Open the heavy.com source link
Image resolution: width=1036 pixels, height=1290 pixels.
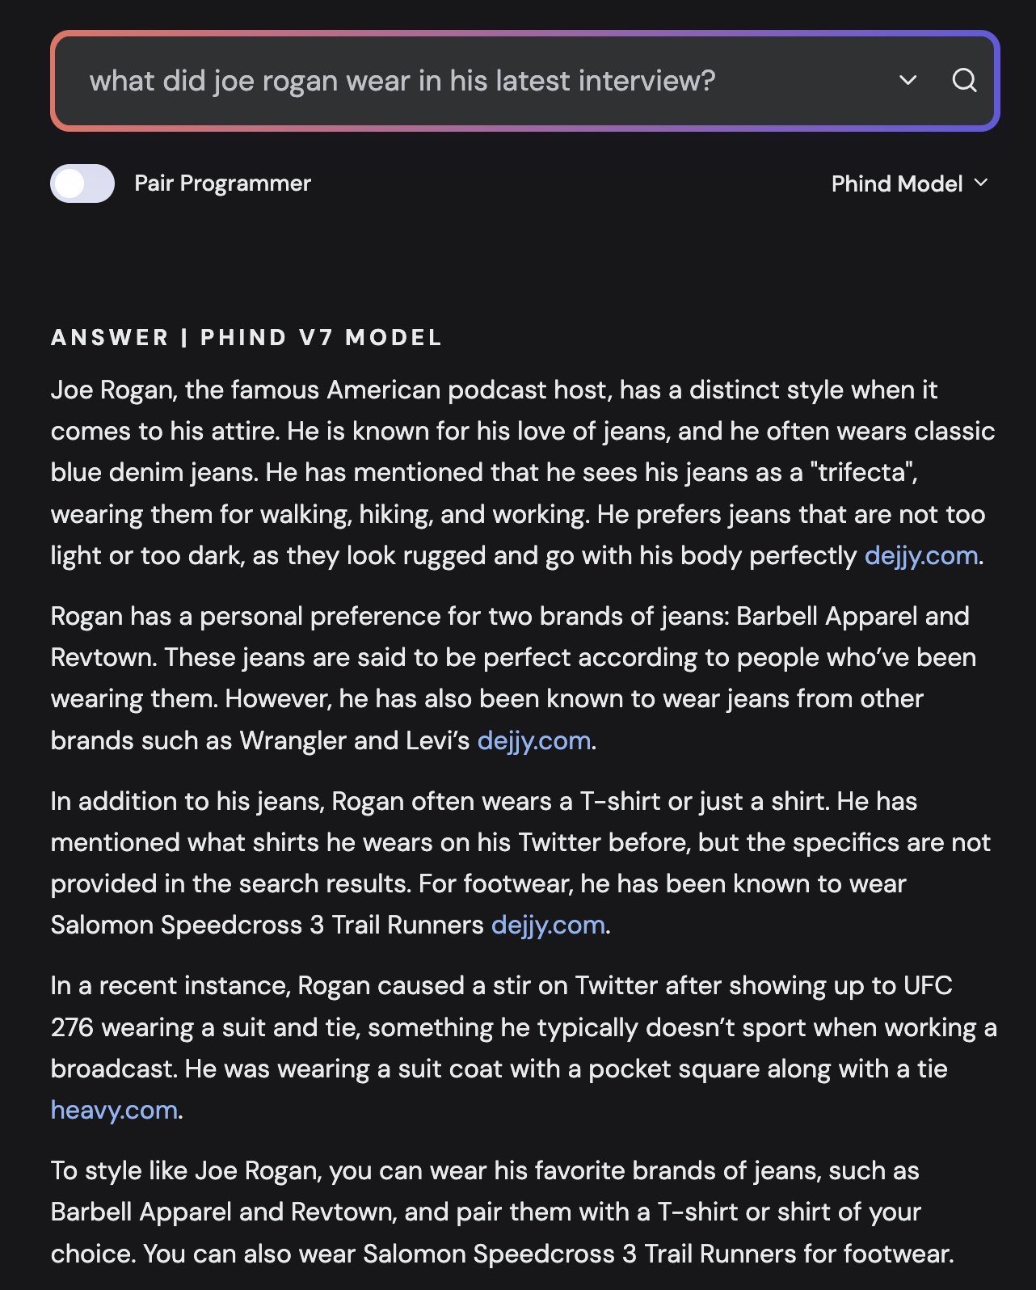114,1110
